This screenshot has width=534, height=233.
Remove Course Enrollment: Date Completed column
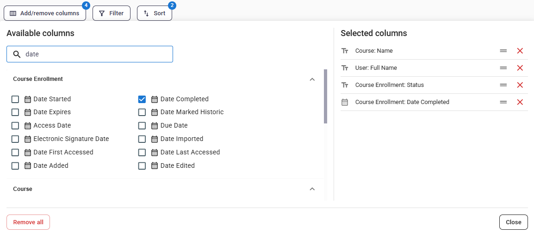520,102
